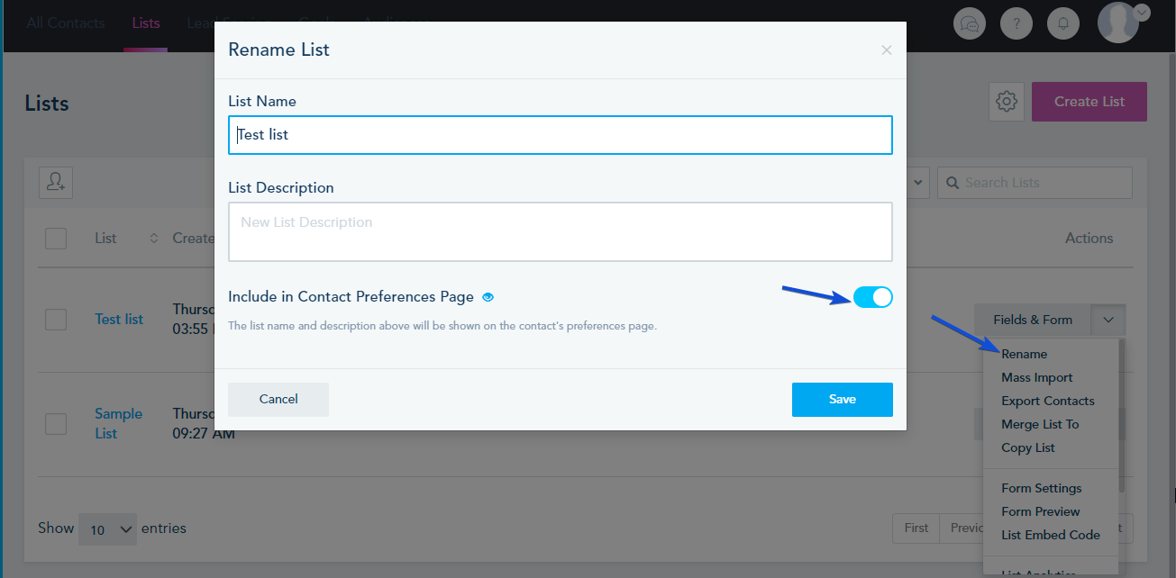Tick the select-all lists header checkbox

click(56, 239)
